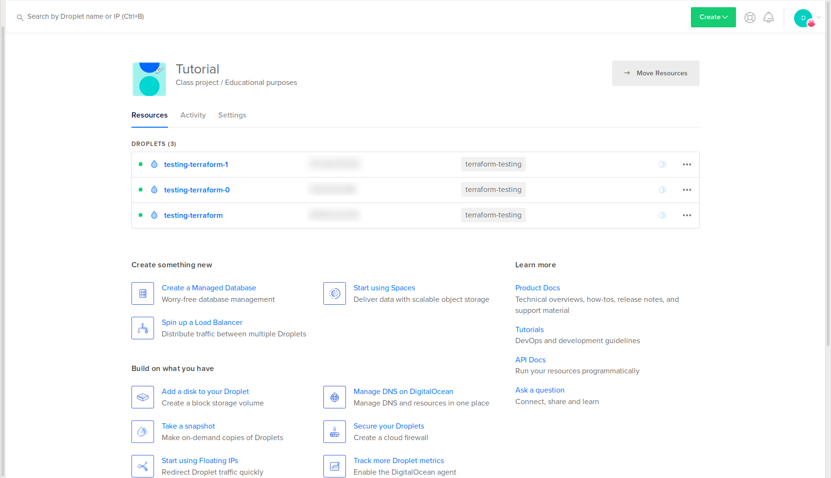
Task: Open the API Docs link
Action: 530,360
